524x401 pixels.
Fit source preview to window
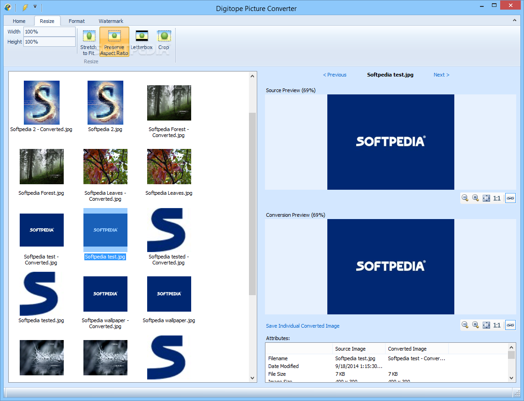[486, 198]
